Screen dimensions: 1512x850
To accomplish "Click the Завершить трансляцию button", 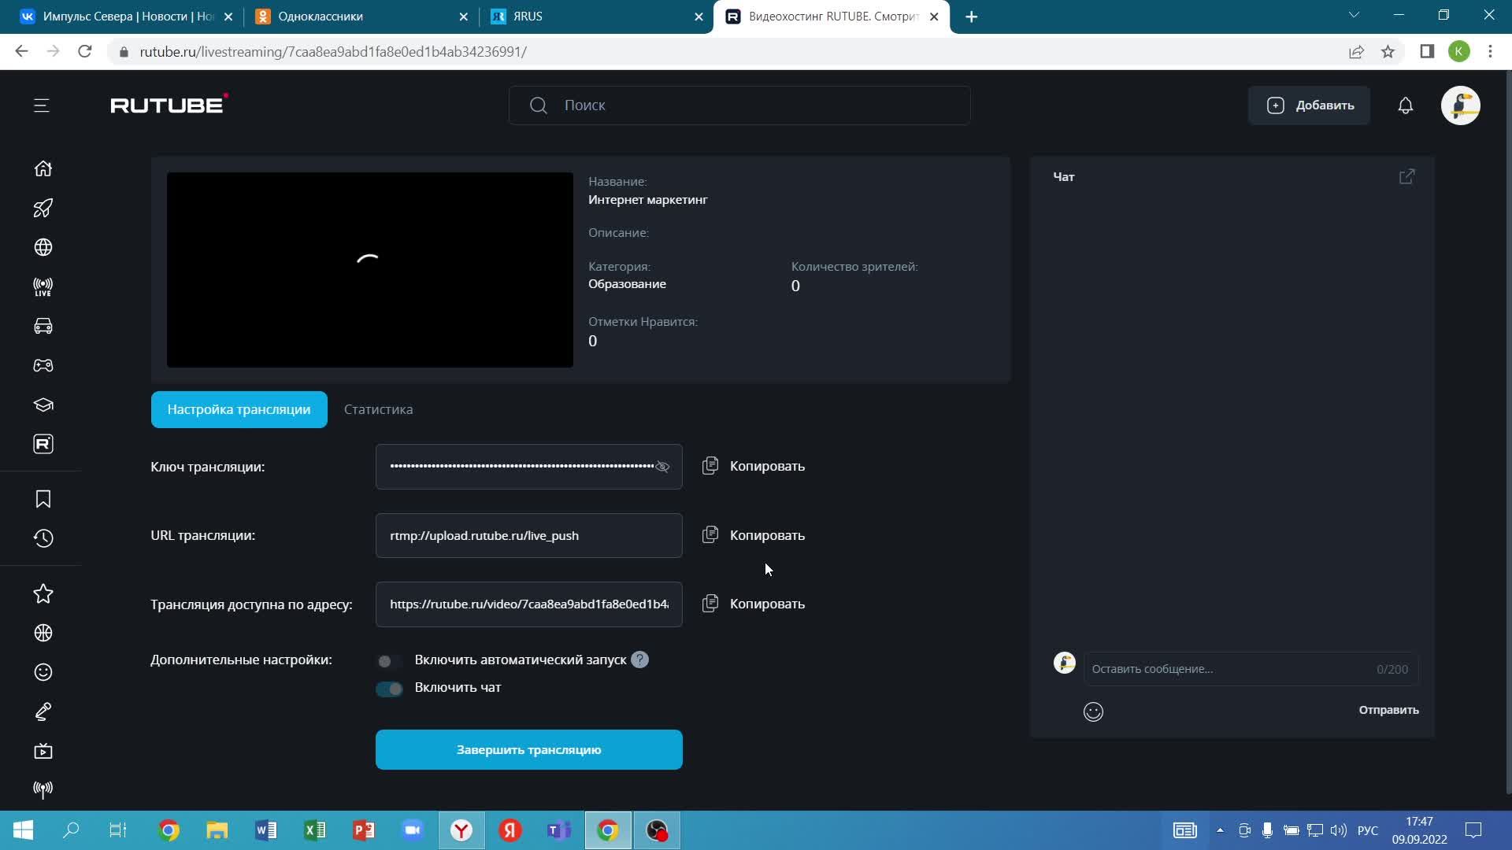I will (528, 749).
